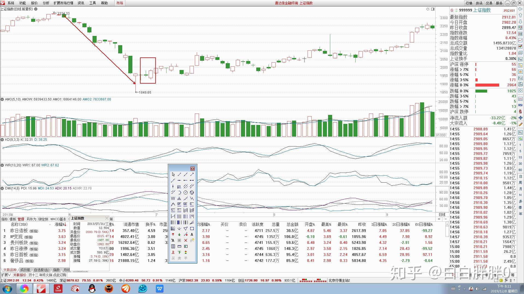524x294 pixels.
Task: Choose the arrow line drawing tool
Action: (x=192, y=174)
